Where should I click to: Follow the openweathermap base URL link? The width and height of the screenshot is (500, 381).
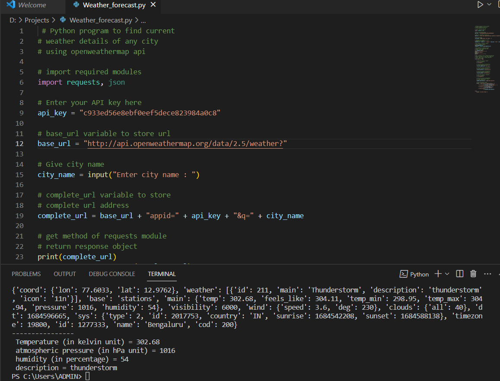tap(185, 143)
